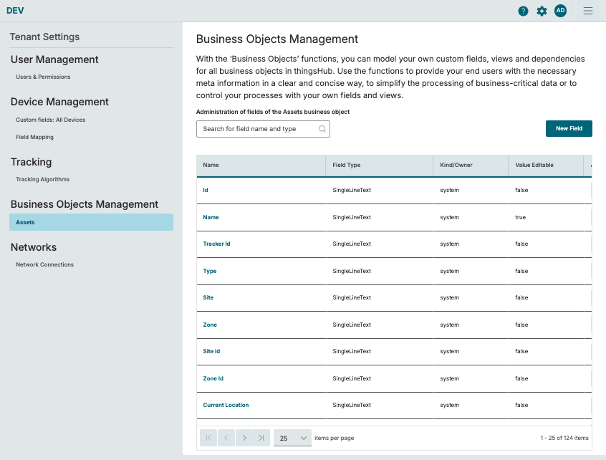Sort by Field Type column header
The width and height of the screenshot is (606, 460).
[x=346, y=165]
